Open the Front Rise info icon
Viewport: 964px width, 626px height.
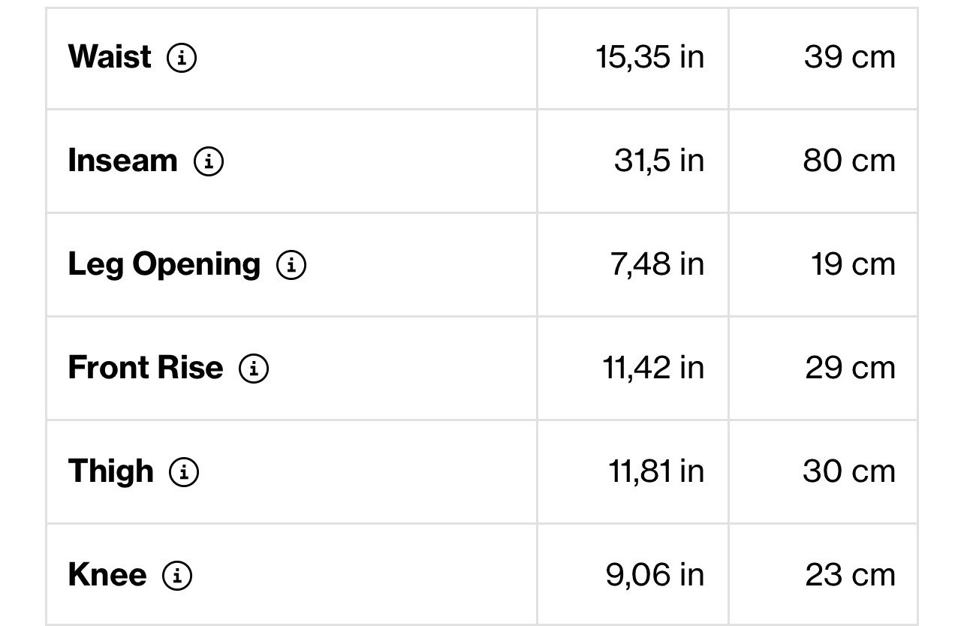[x=254, y=368]
